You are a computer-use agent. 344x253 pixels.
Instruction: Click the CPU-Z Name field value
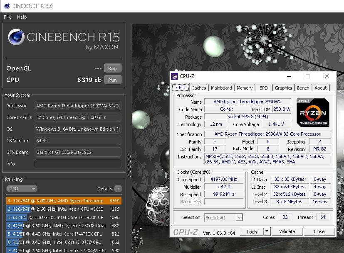point(247,102)
